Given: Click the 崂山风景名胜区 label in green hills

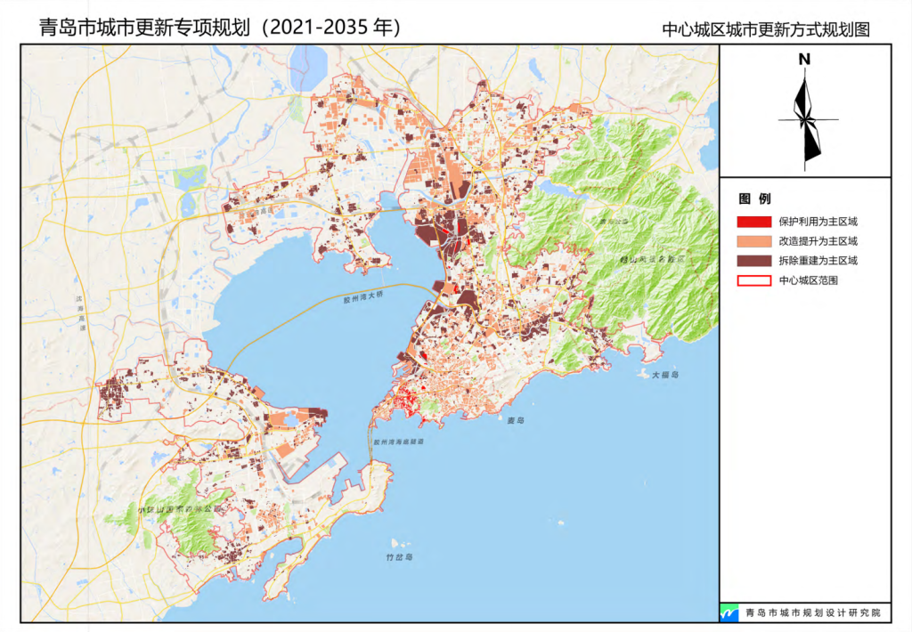Looking at the screenshot, I should click(x=653, y=260).
